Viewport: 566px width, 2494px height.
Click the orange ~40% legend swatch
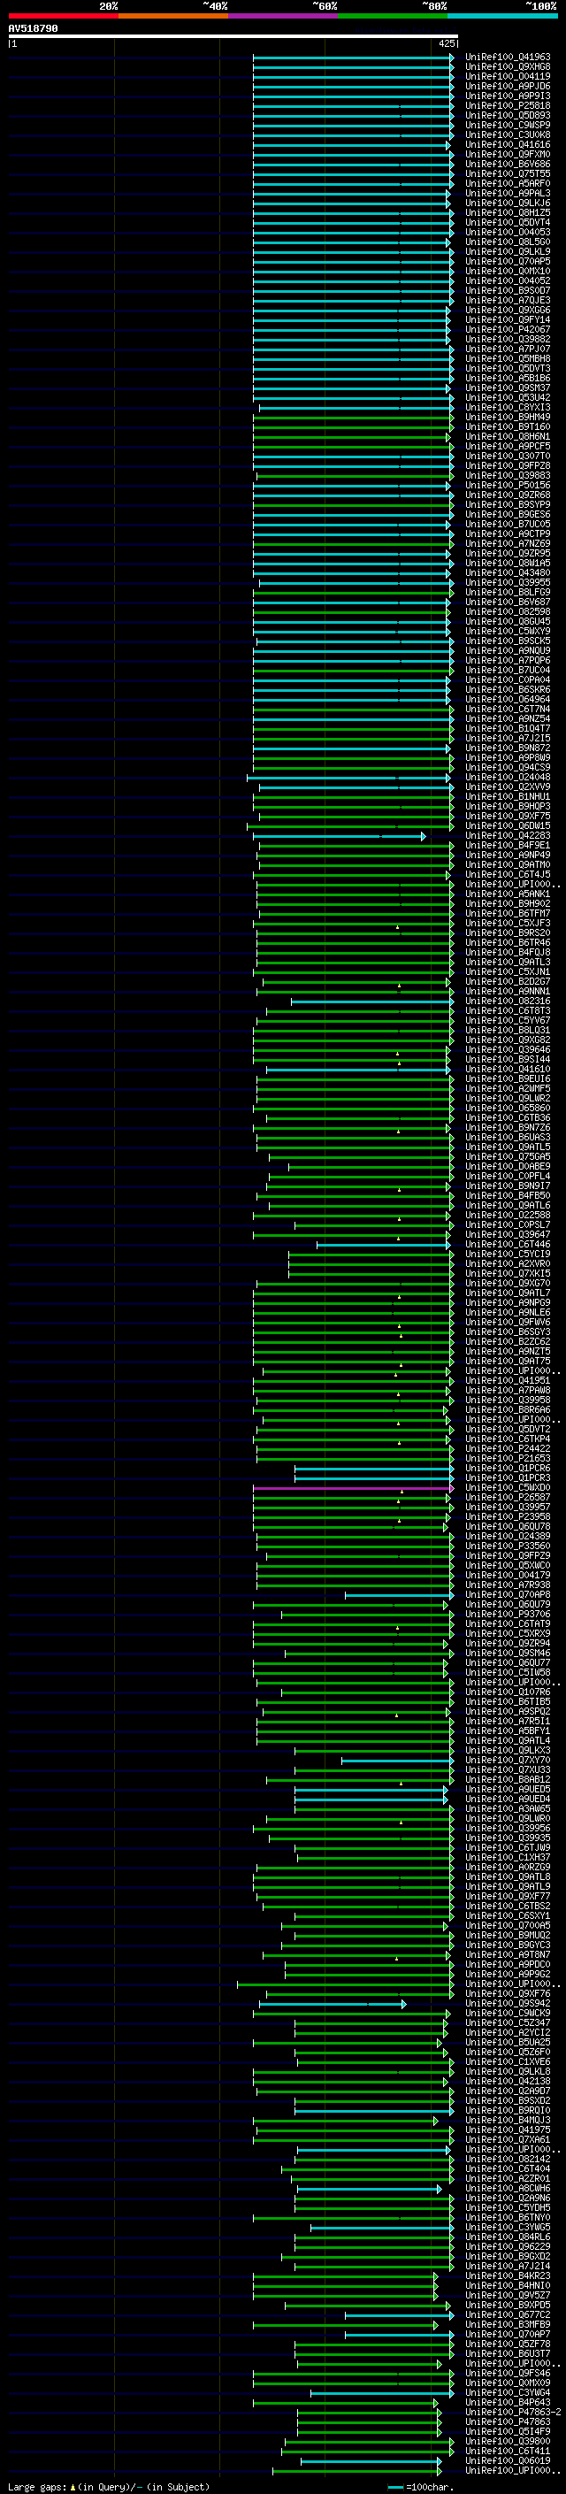(173, 16)
